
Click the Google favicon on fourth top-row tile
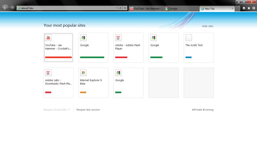tap(153, 38)
